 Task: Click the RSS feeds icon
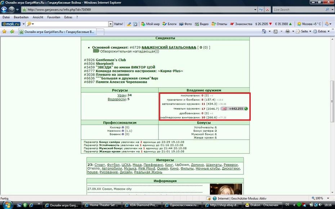(276, 31)
